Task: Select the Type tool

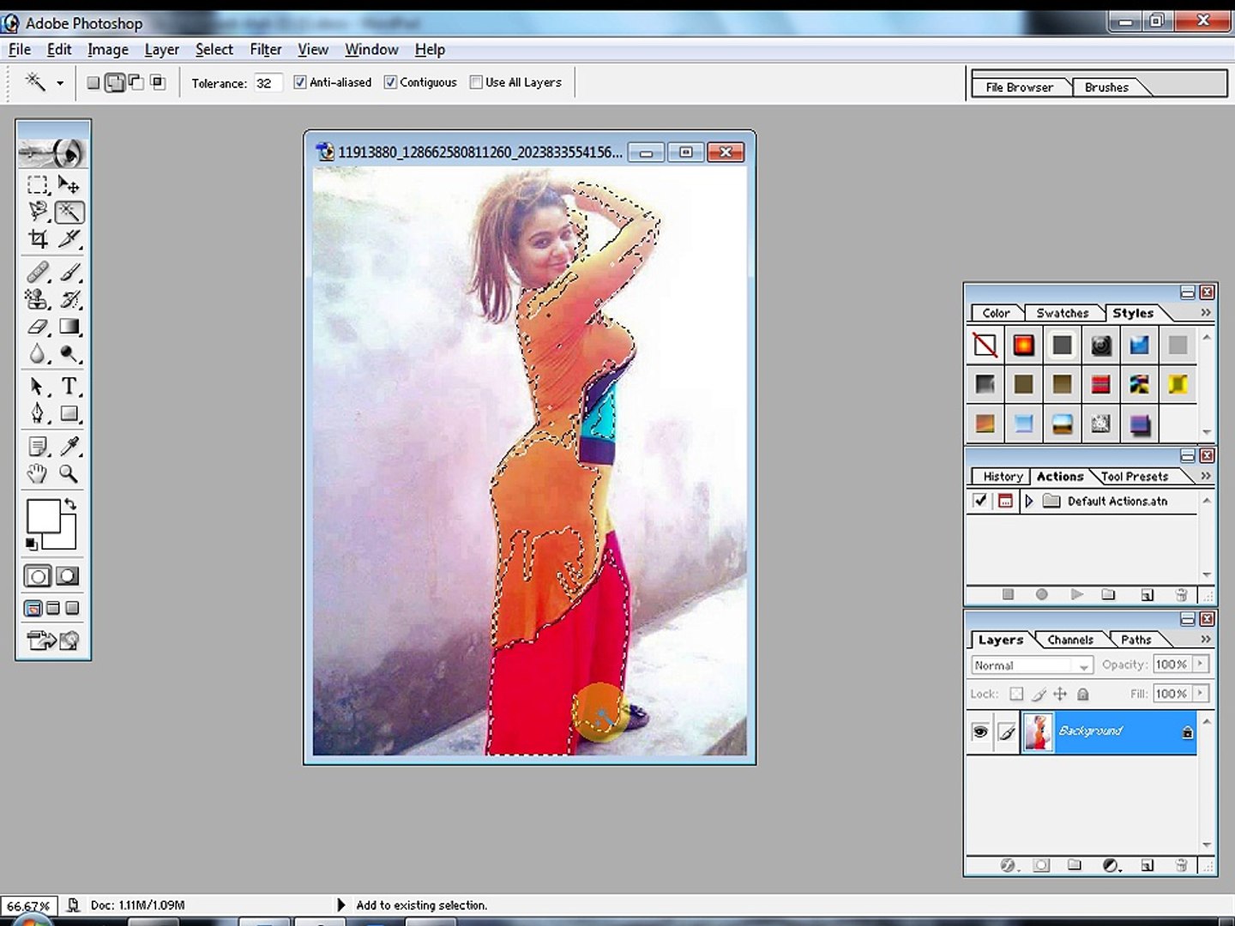Action: click(69, 386)
